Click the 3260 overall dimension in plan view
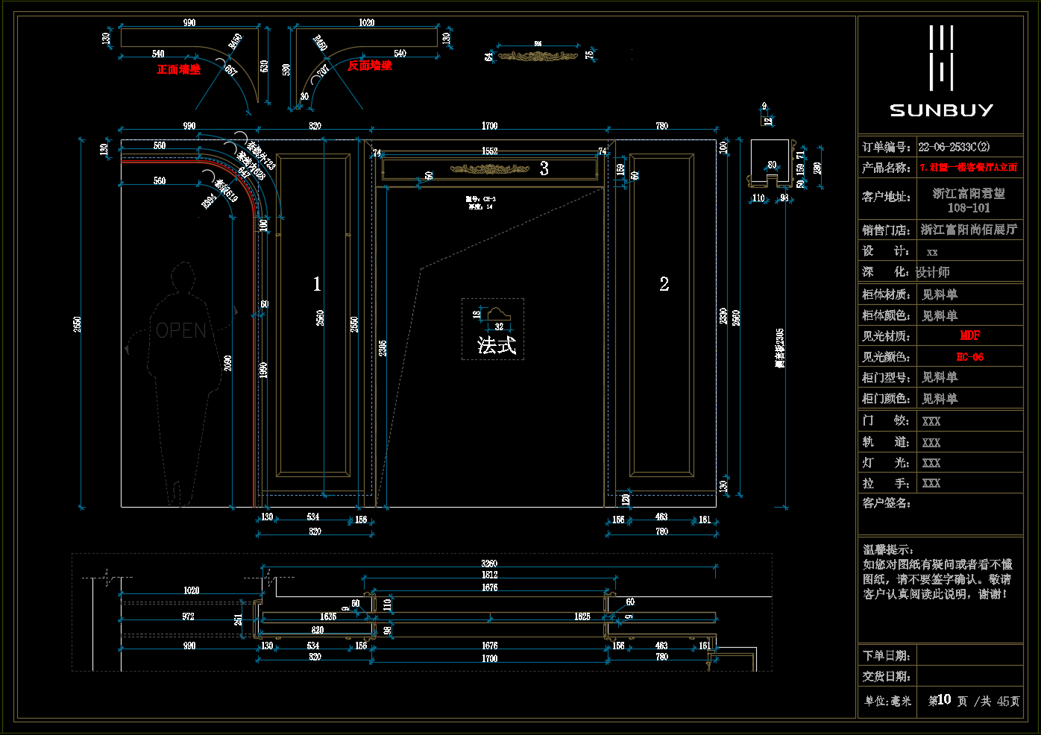 (x=489, y=564)
